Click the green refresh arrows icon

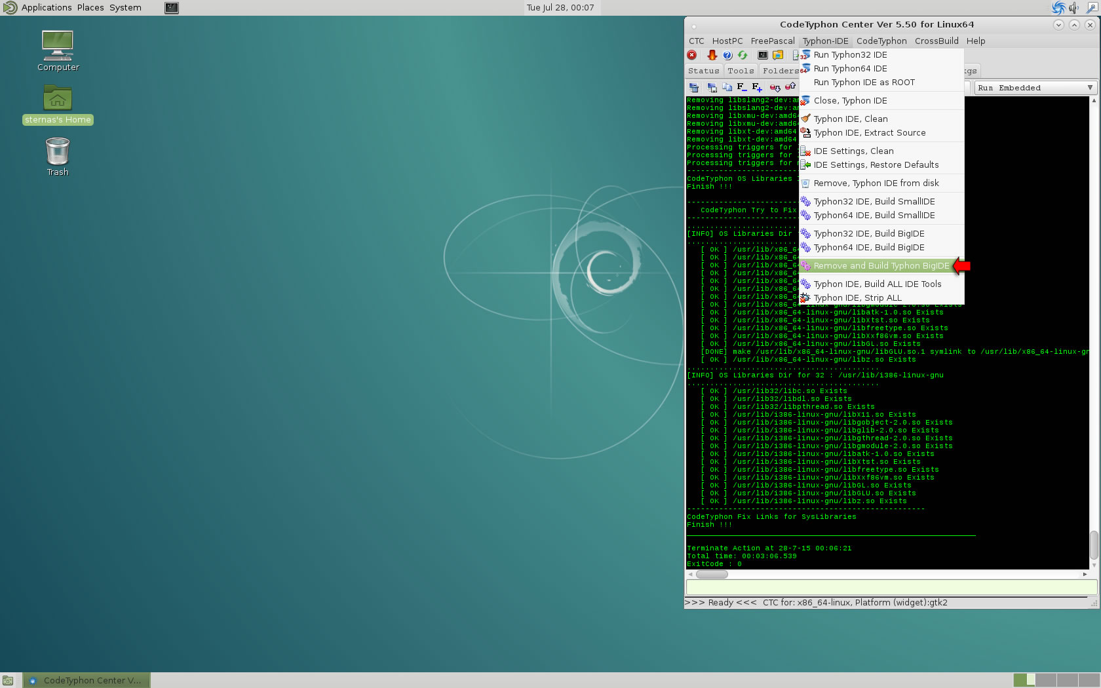pos(743,55)
